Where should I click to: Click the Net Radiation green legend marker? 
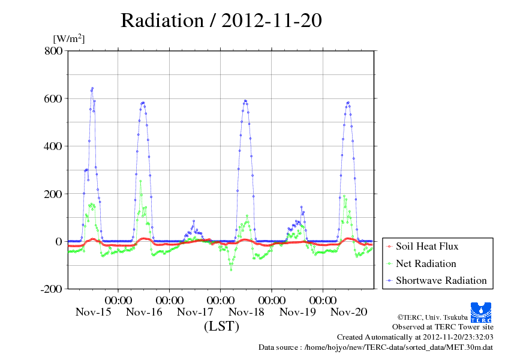click(x=390, y=264)
